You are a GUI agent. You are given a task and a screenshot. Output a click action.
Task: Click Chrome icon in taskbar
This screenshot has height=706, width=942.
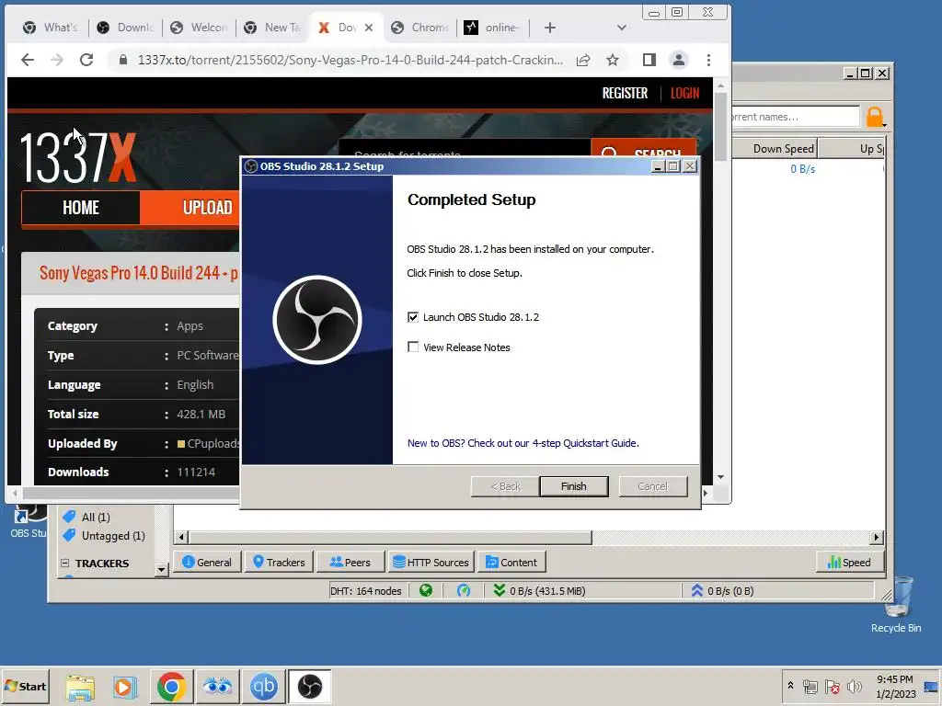(x=172, y=686)
